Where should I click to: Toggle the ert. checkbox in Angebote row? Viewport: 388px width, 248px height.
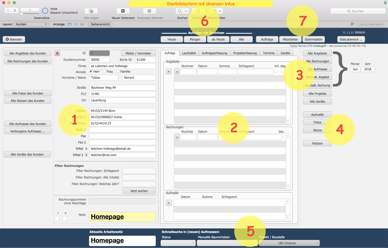coord(276,71)
